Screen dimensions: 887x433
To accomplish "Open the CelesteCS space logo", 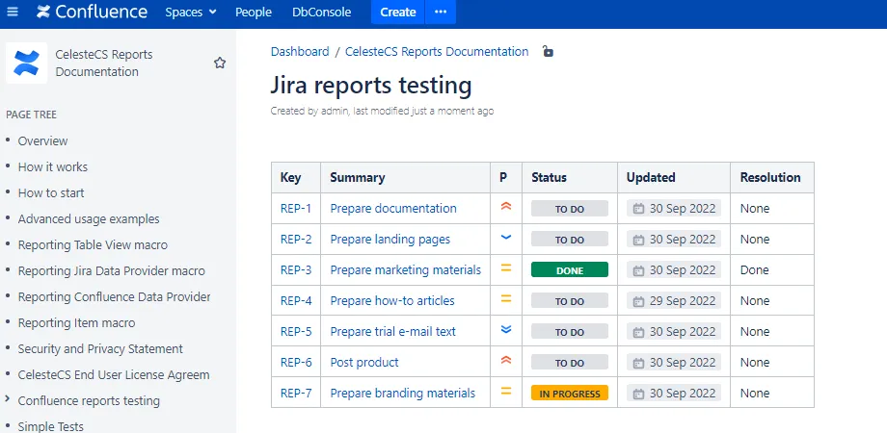I will [x=27, y=64].
